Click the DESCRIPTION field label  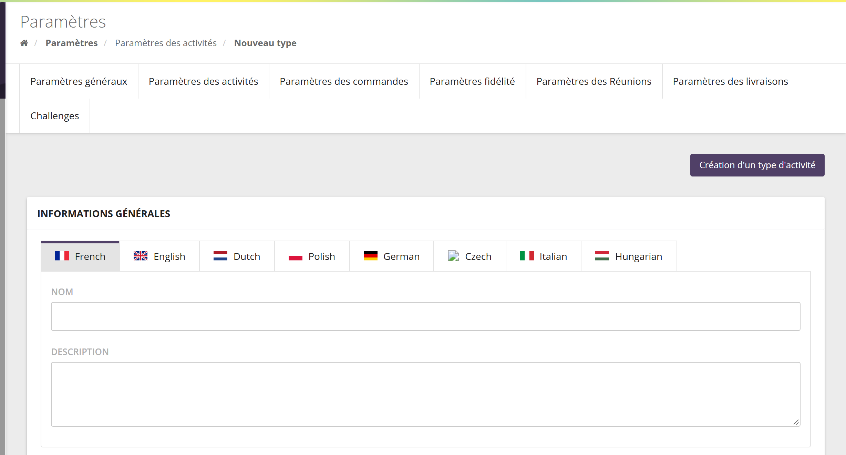click(x=80, y=352)
